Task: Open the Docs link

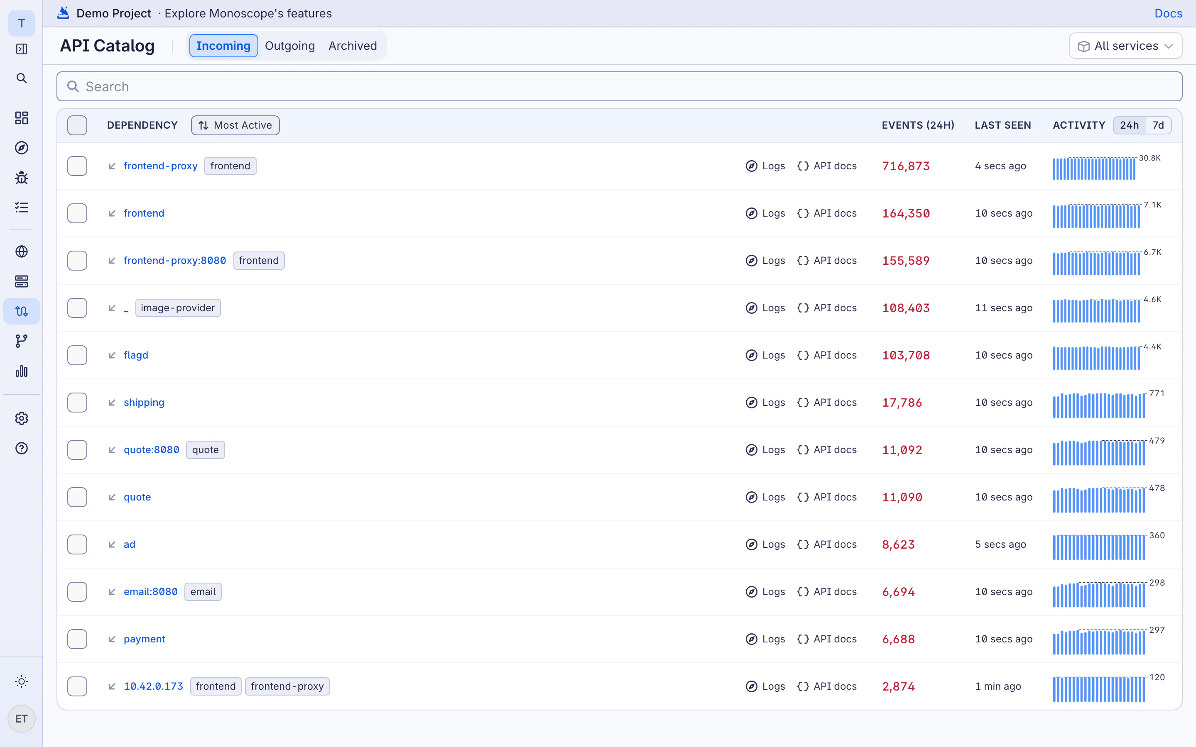Action: tap(1168, 13)
